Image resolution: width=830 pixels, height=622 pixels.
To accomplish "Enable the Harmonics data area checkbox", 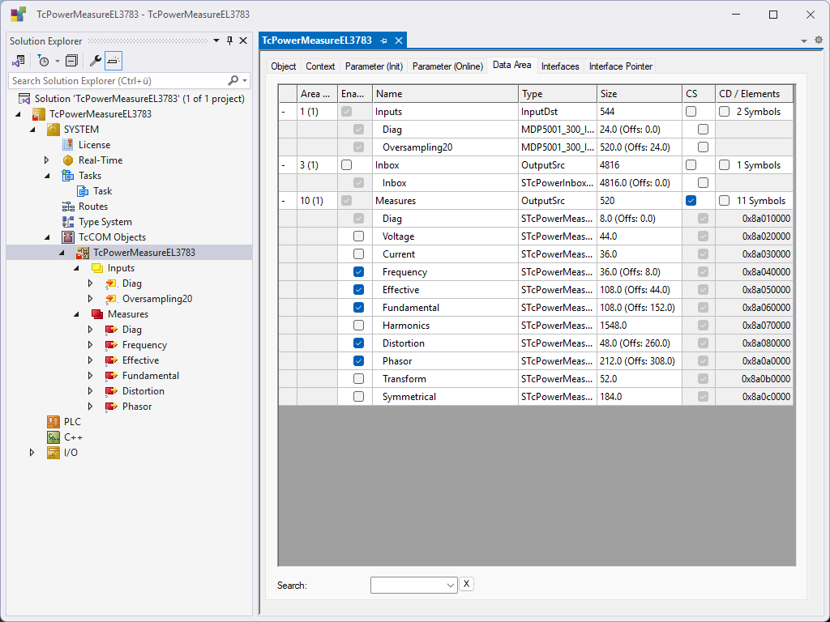I will [358, 326].
